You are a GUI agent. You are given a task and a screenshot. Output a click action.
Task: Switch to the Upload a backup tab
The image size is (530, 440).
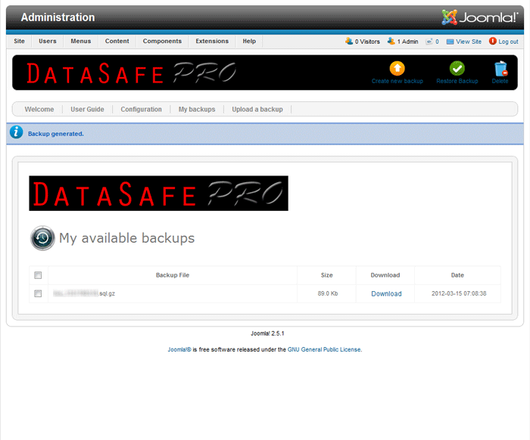coord(257,110)
